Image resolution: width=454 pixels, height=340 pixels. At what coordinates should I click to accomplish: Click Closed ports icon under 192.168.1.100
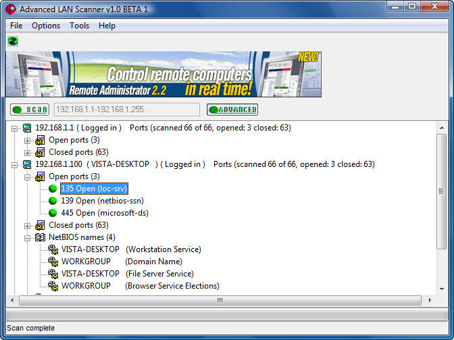coord(40,225)
